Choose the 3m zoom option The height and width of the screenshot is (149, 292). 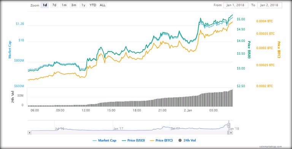73,5
